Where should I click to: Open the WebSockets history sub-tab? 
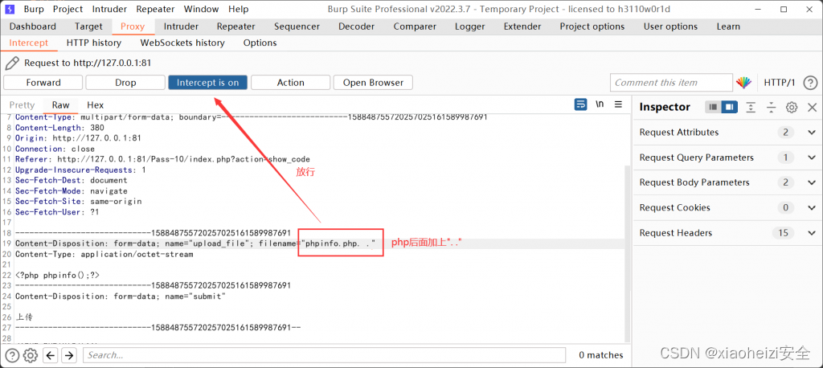(182, 43)
